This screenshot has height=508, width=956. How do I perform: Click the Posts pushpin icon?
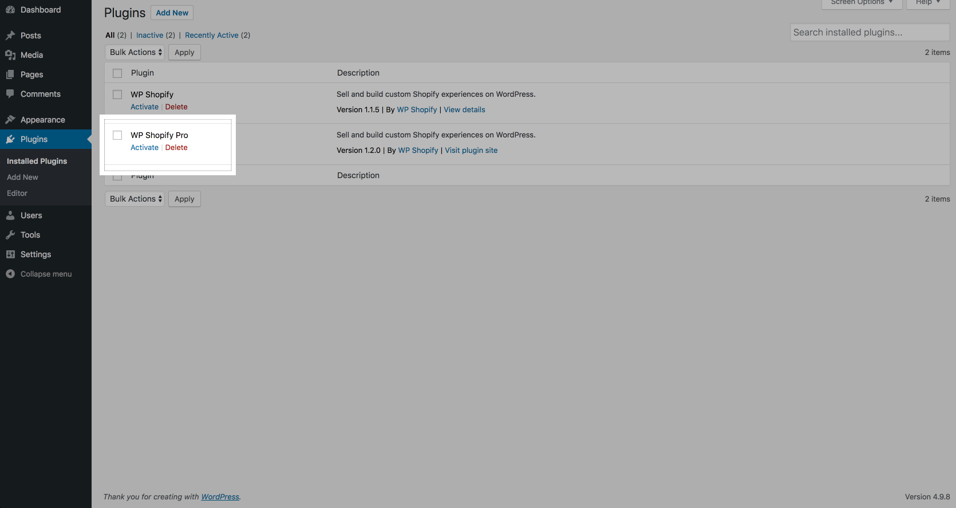[x=10, y=36]
